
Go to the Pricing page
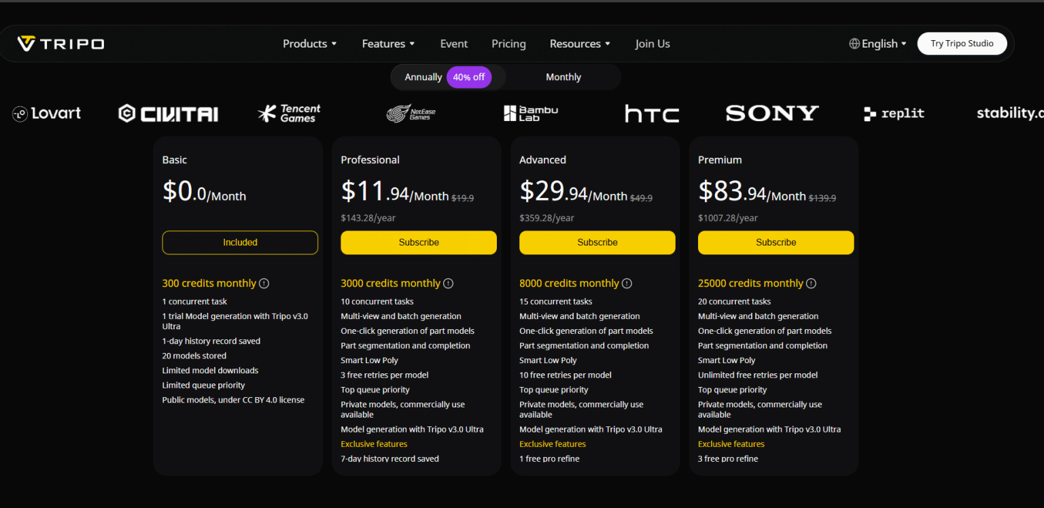click(508, 44)
